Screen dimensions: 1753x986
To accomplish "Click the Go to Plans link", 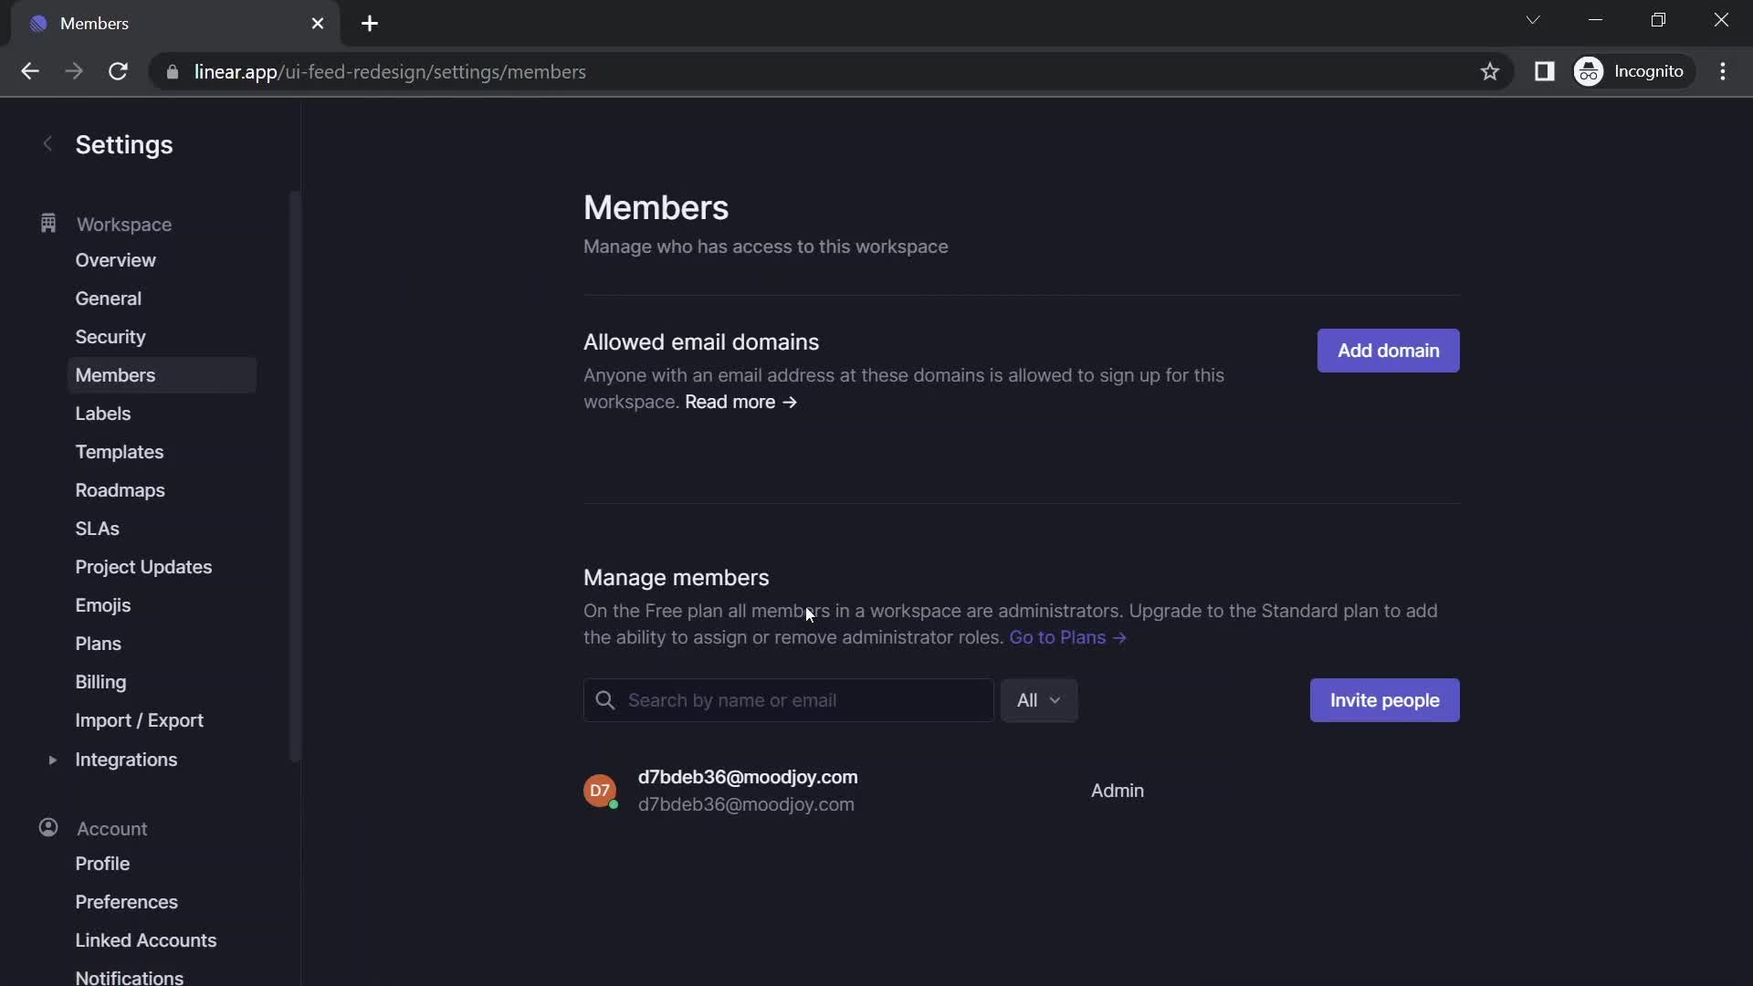I will coord(1065,635).
